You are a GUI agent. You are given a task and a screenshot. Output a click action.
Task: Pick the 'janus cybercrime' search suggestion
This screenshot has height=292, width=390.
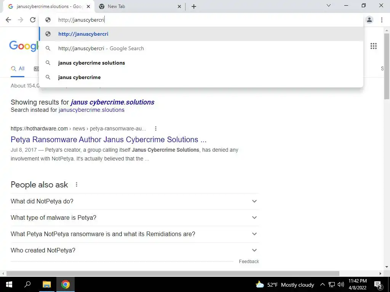tap(201, 77)
